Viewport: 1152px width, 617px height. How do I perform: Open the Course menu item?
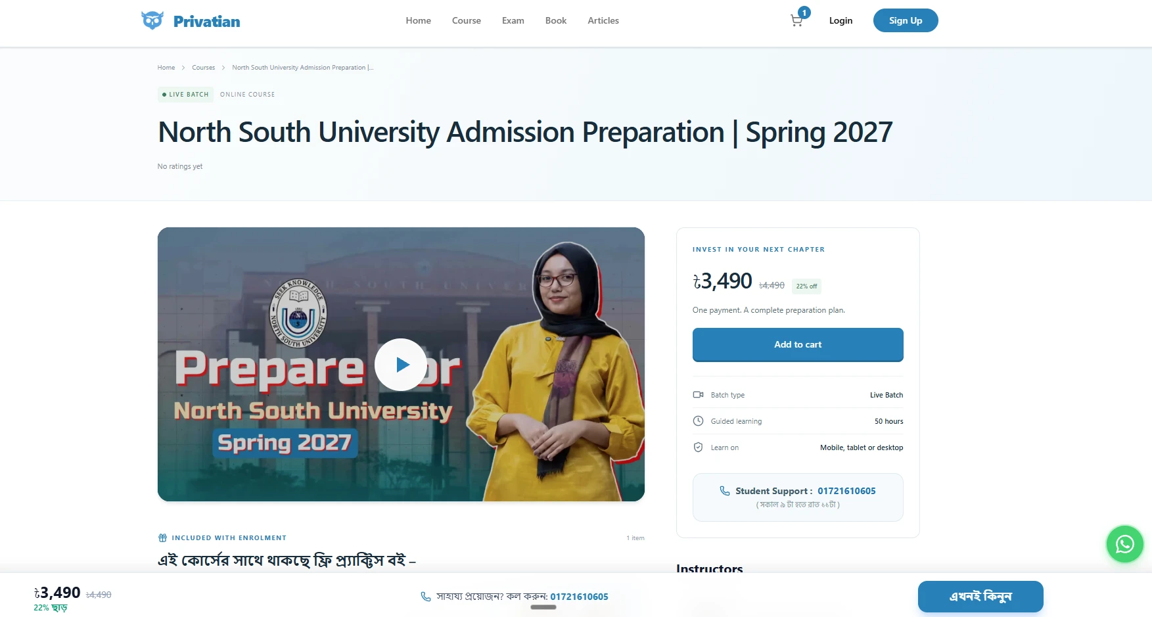[x=467, y=20]
